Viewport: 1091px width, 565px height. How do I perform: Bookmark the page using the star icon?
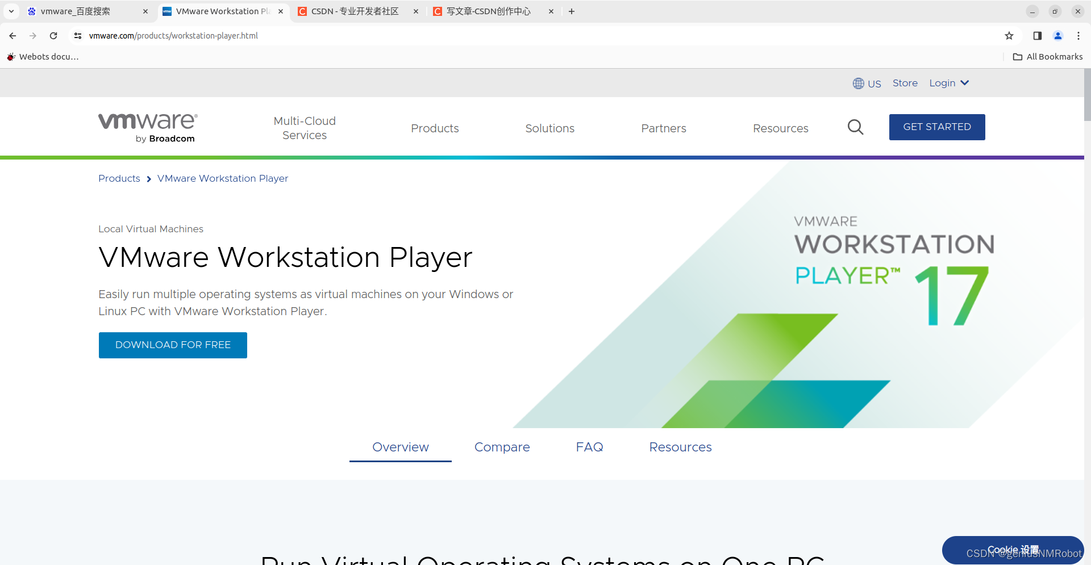1009,35
